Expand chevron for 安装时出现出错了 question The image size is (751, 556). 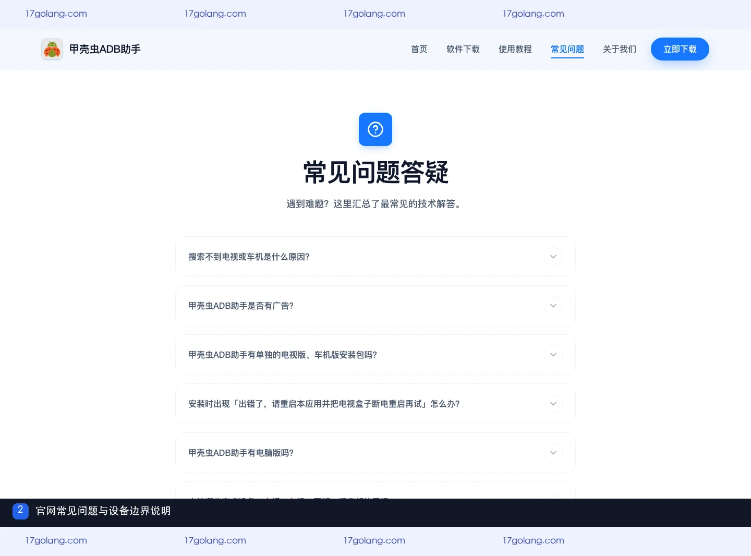coord(553,404)
